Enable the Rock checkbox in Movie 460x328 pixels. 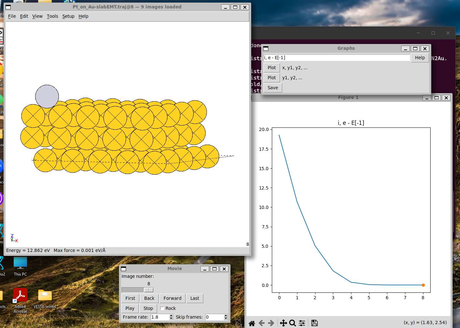[162, 308]
